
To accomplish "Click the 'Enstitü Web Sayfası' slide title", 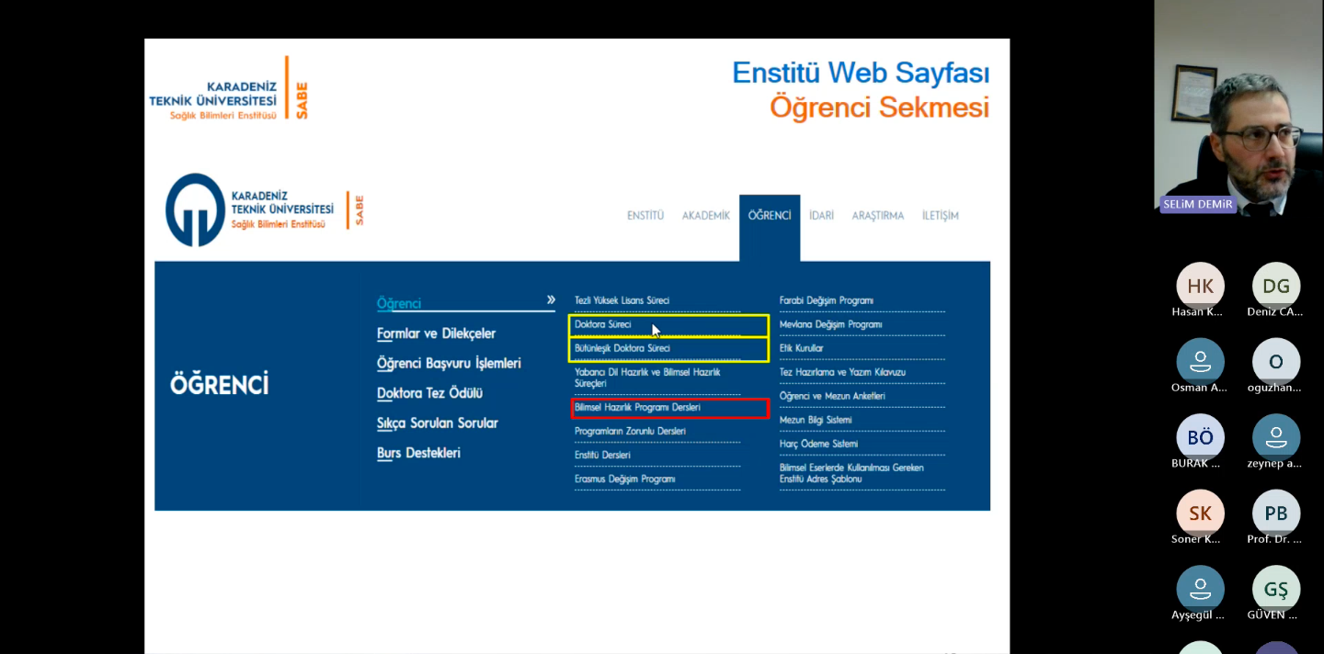I will [861, 73].
